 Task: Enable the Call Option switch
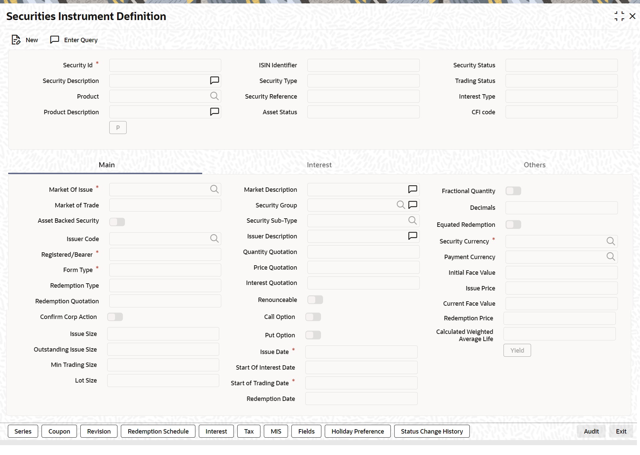click(x=313, y=317)
